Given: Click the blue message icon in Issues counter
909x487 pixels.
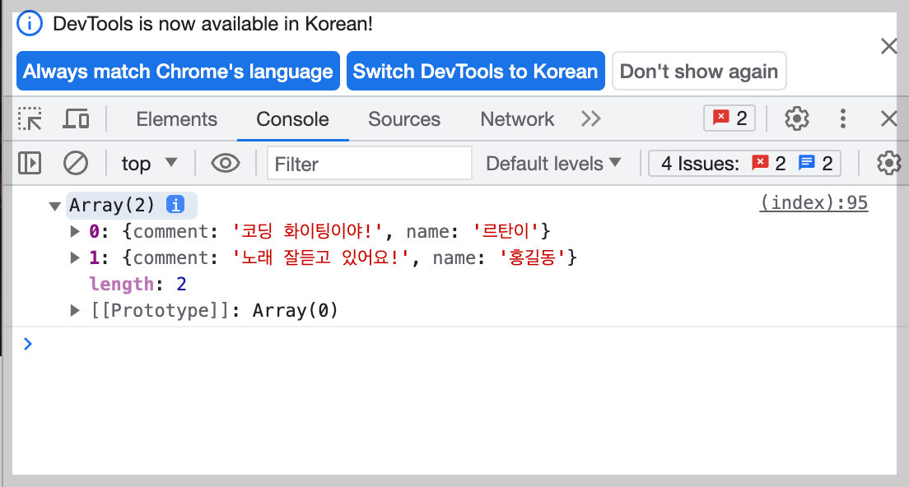Looking at the screenshot, I should [806, 163].
